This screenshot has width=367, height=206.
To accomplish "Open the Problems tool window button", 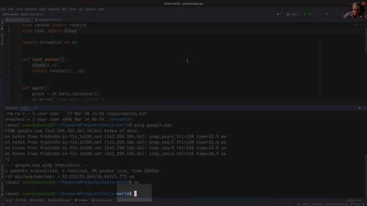I will pos(37,200).
